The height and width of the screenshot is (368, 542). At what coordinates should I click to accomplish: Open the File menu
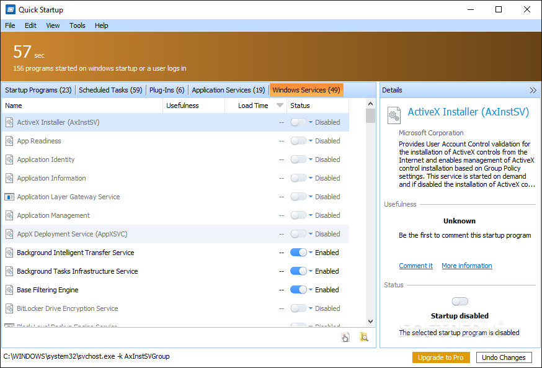point(10,25)
